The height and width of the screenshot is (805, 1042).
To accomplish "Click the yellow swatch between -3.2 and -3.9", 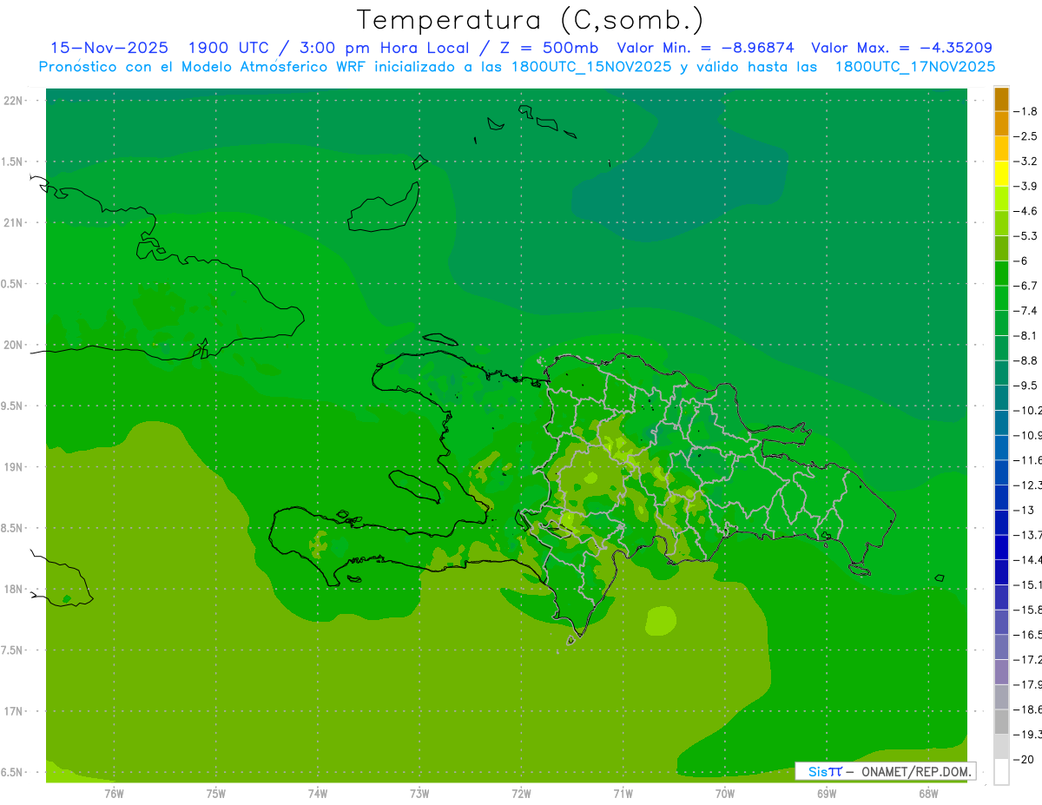I will click(1001, 174).
